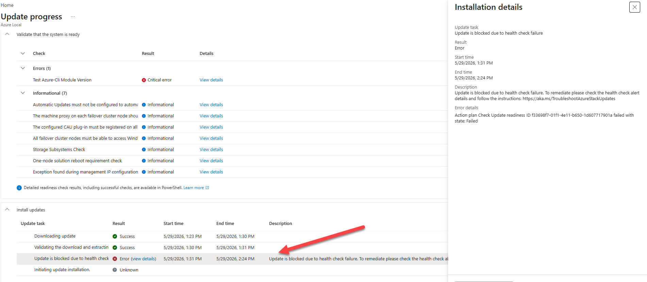Click info icon beside Detailed readiness check results
This screenshot has height=282, width=647.
pyautogui.click(x=19, y=188)
